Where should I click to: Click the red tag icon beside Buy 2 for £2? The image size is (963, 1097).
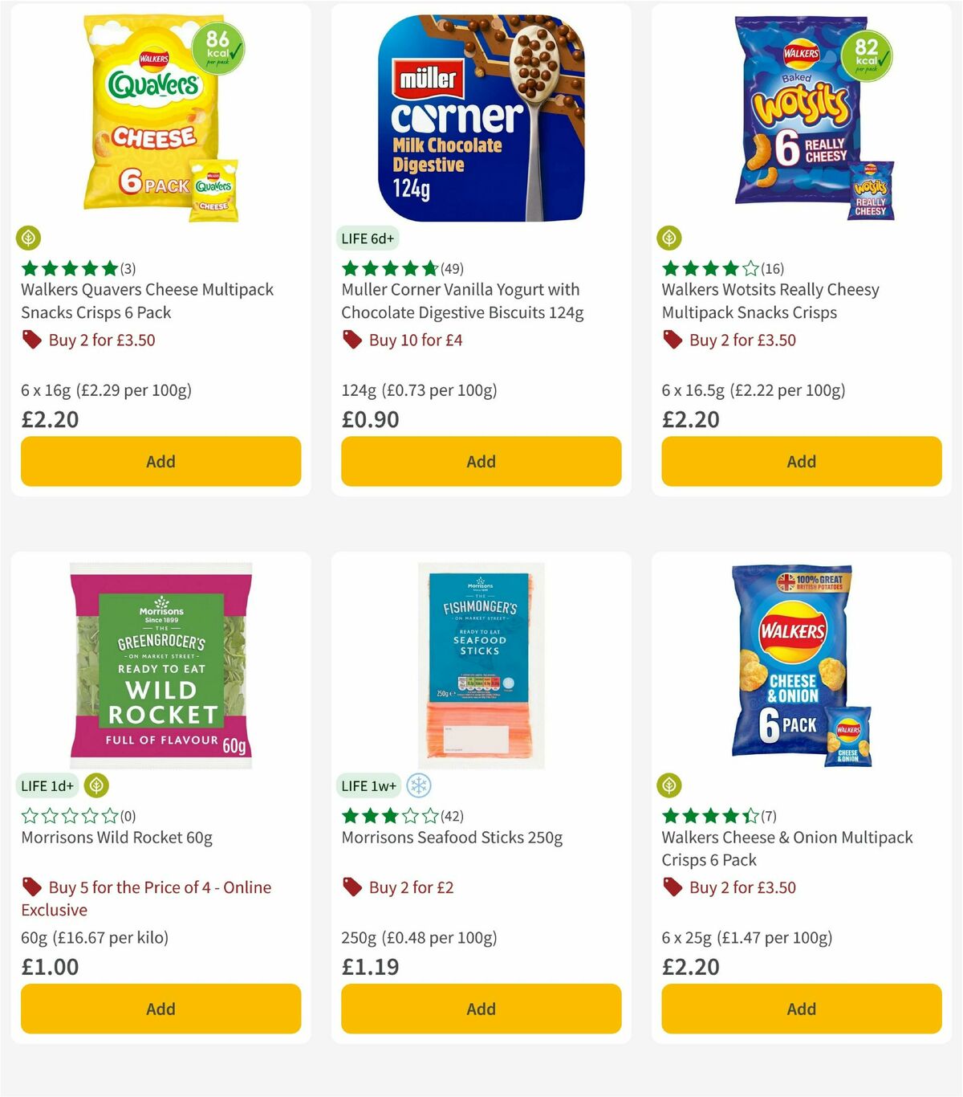351,887
